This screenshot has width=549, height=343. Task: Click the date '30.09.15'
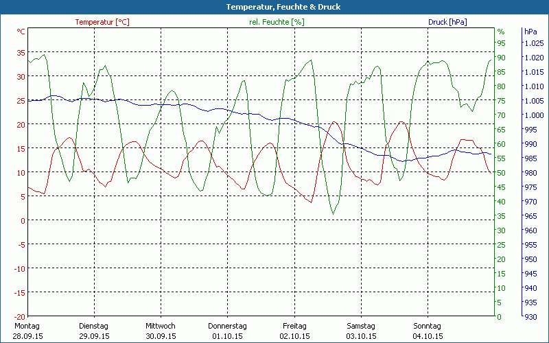[161, 336]
